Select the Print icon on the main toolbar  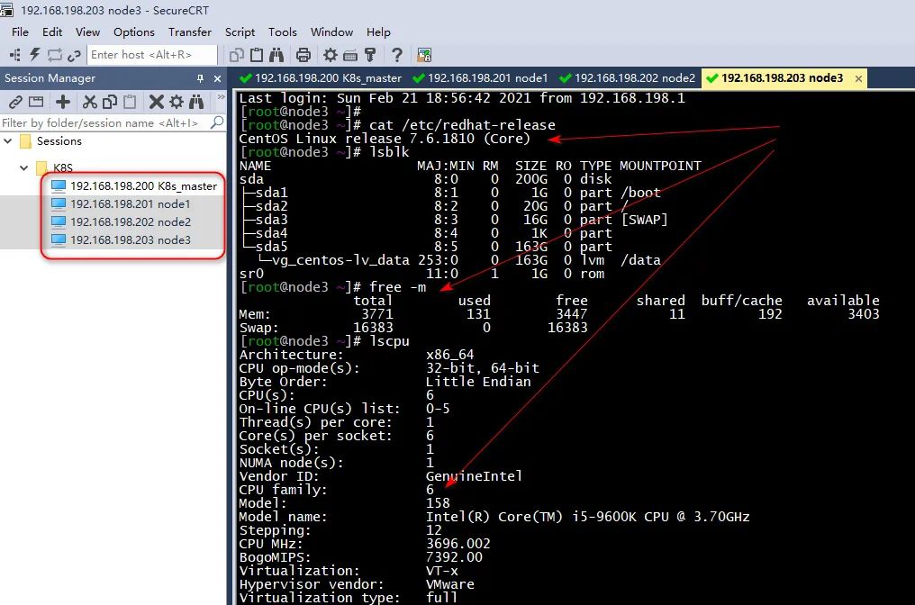point(303,54)
